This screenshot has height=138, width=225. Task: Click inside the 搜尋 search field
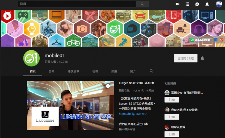[x=77, y=4]
